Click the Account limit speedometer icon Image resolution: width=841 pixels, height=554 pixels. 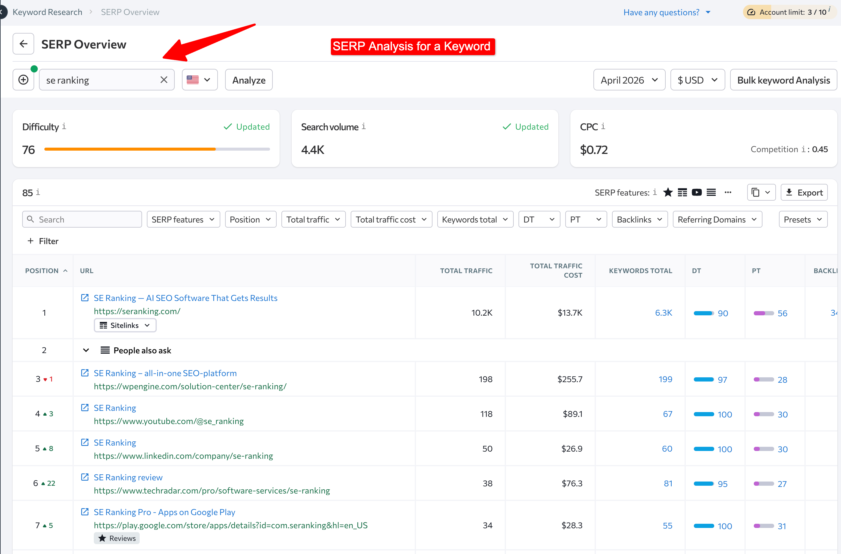pos(751,12)
